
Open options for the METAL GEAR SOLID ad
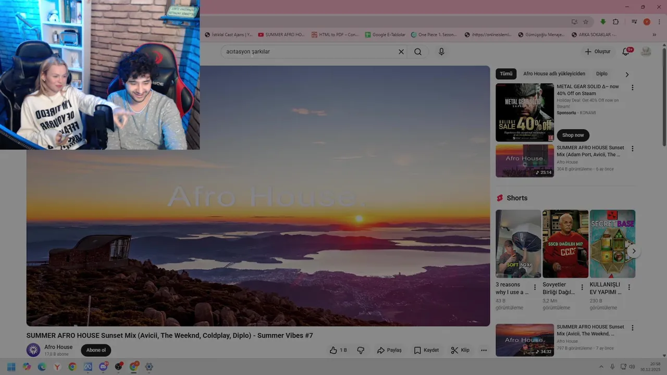(633, 88)
